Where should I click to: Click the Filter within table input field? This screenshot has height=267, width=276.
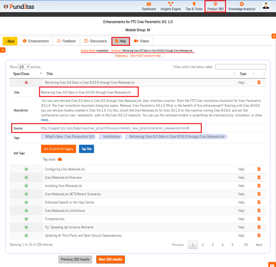coord(241,67)
